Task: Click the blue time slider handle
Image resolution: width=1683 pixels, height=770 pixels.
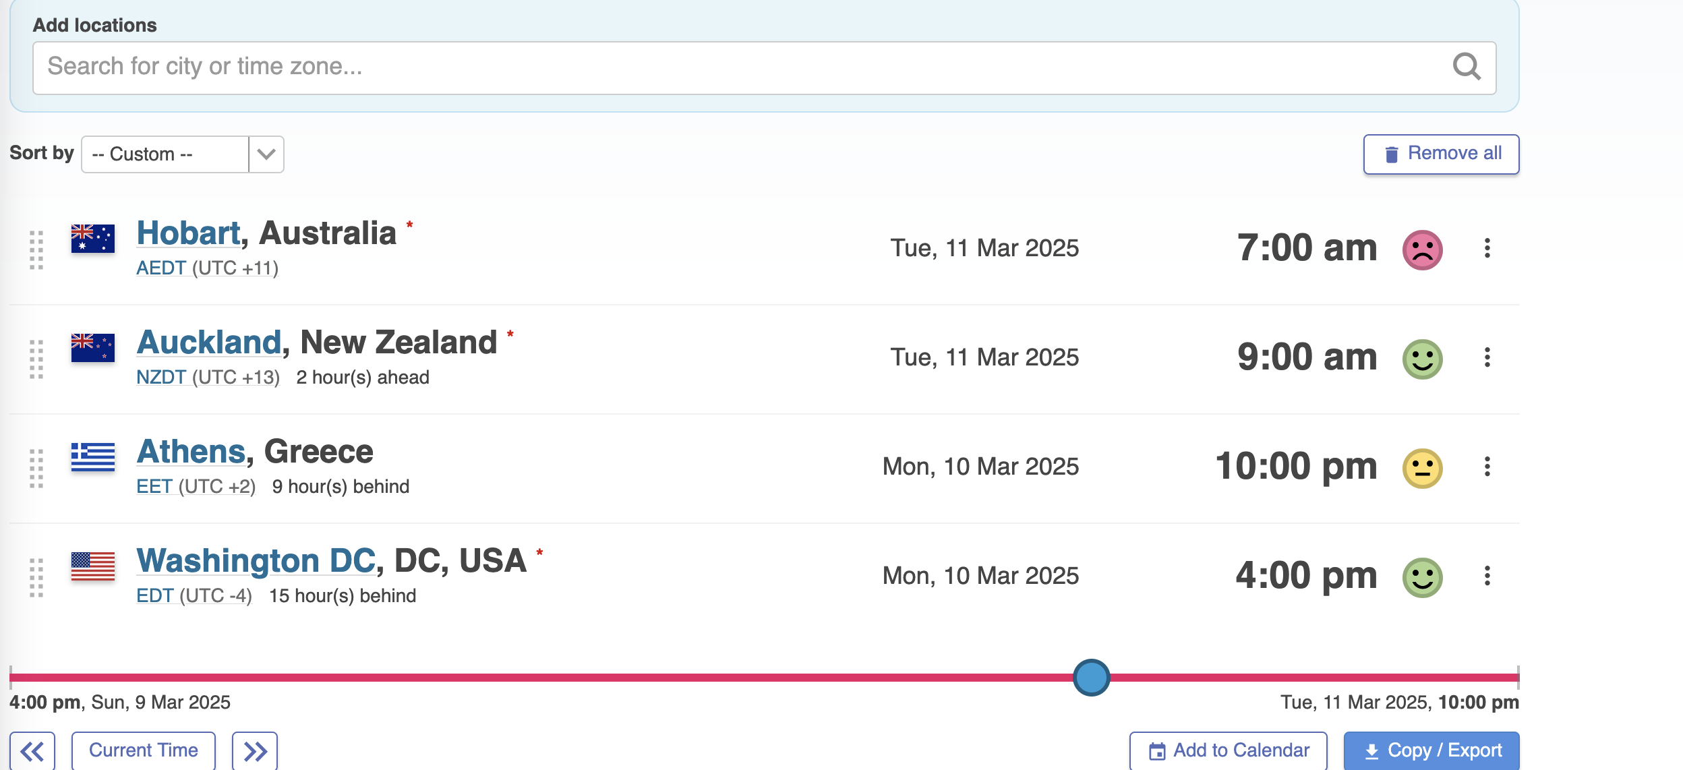Action: [x=1091, y=678]
